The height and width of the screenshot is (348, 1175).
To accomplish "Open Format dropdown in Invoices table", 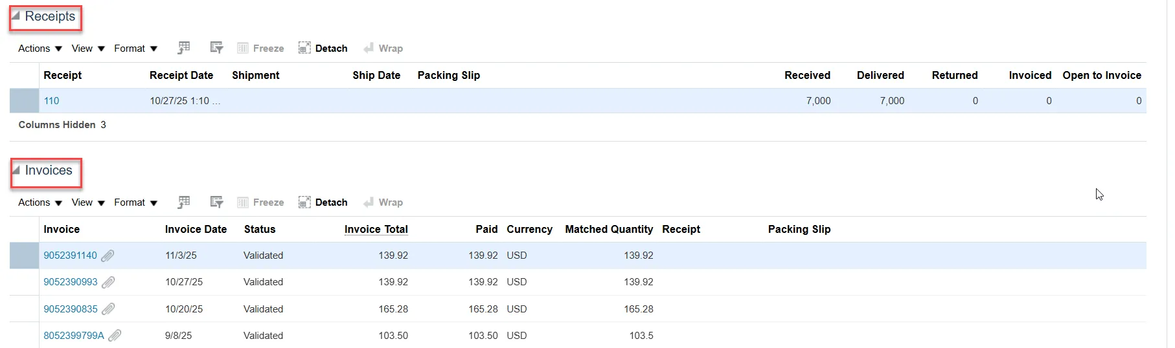I will (135, 202).
